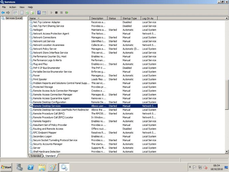Click the Back arrow in the toolbar
The image size is (229, 172).
click(3, 13)
